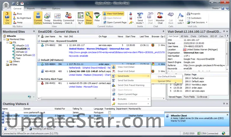231x137 pixels.
Task: Switch to Co-Browse tab
Action: 202,97
